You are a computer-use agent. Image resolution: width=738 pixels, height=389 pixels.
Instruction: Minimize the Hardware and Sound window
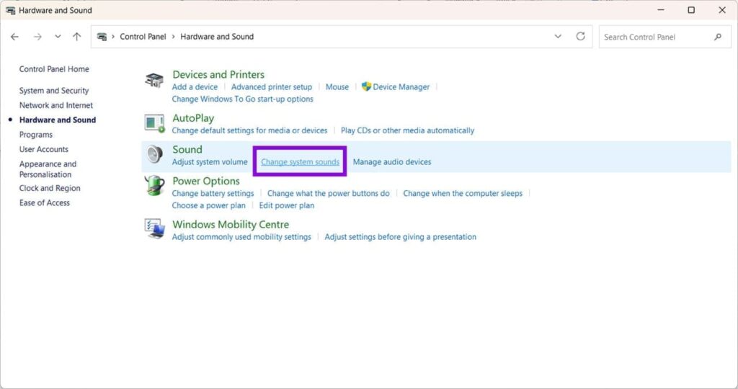661,10
